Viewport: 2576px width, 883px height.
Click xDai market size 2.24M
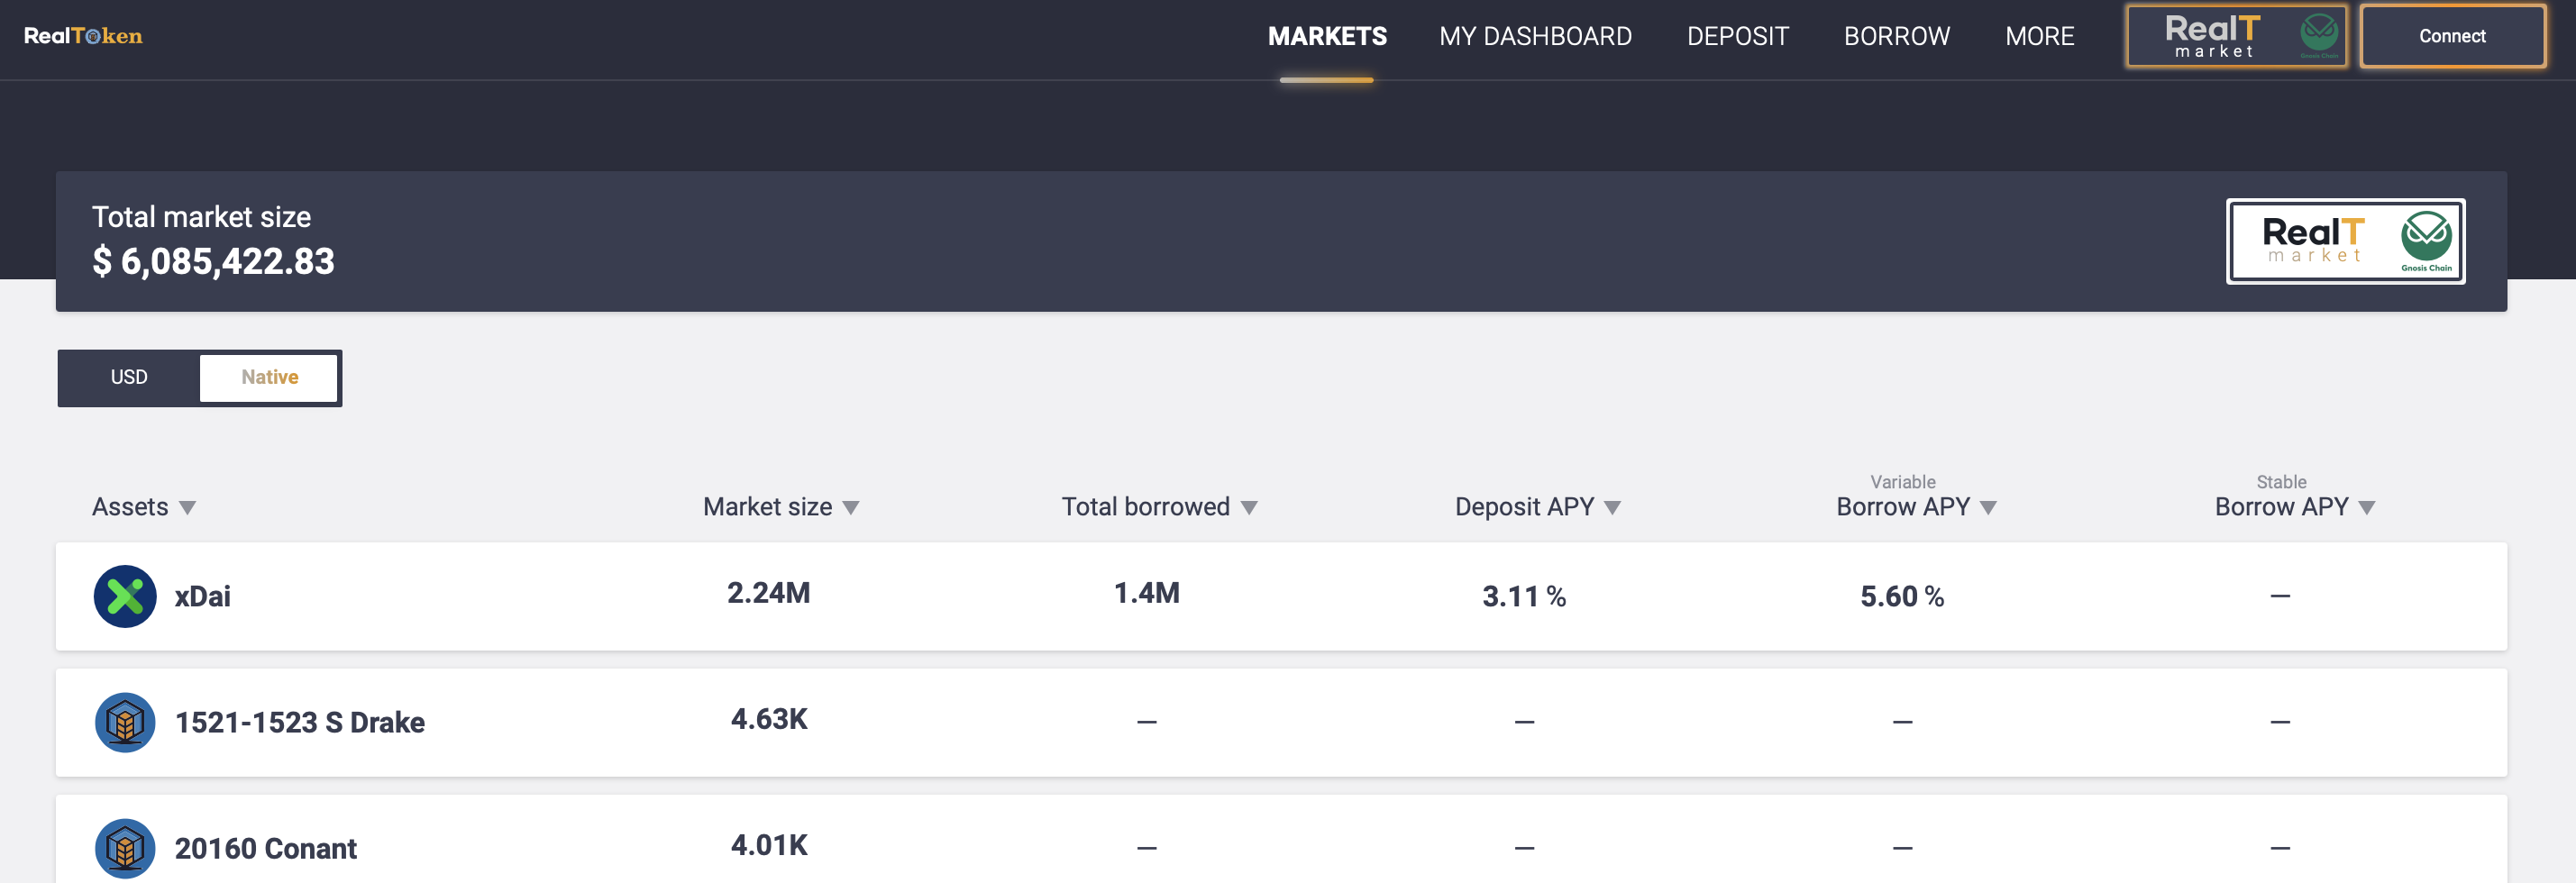point(768,593)
